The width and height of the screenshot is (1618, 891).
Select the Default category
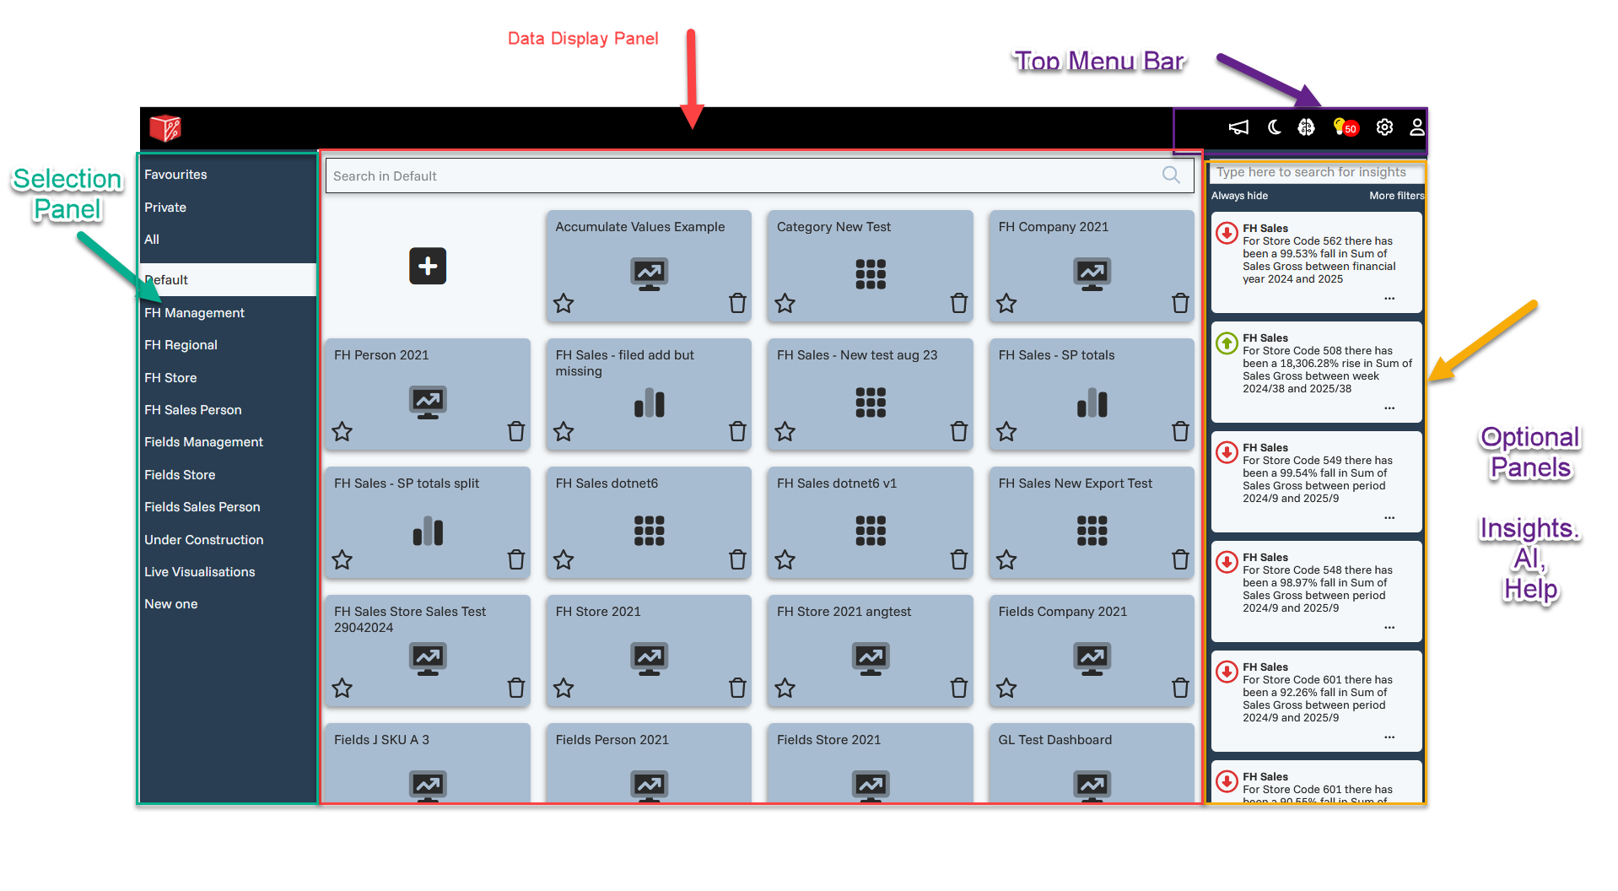click(x=228, y=280)
